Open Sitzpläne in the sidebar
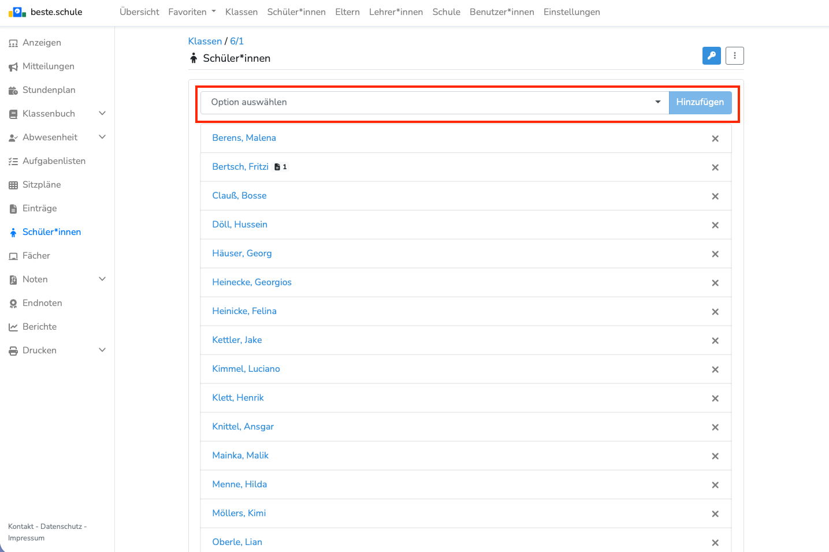This screenshot has width=829, height=552. click(x=42, y=185)
